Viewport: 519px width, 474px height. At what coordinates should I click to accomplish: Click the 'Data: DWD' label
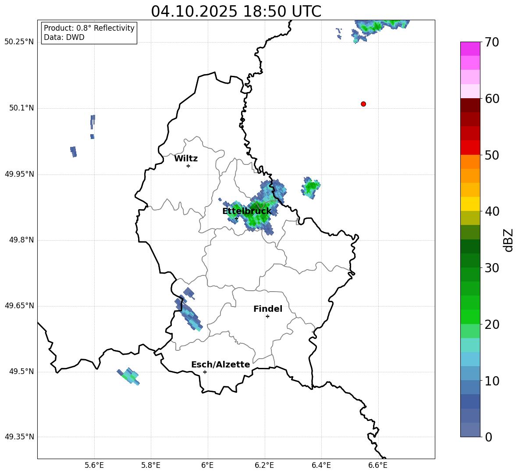pos(64,37)
